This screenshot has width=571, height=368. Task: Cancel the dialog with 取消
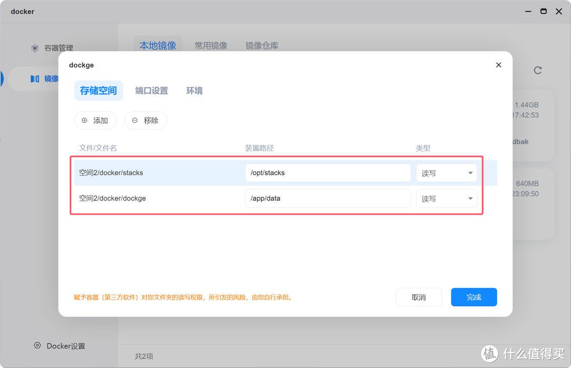pos(419,297)
